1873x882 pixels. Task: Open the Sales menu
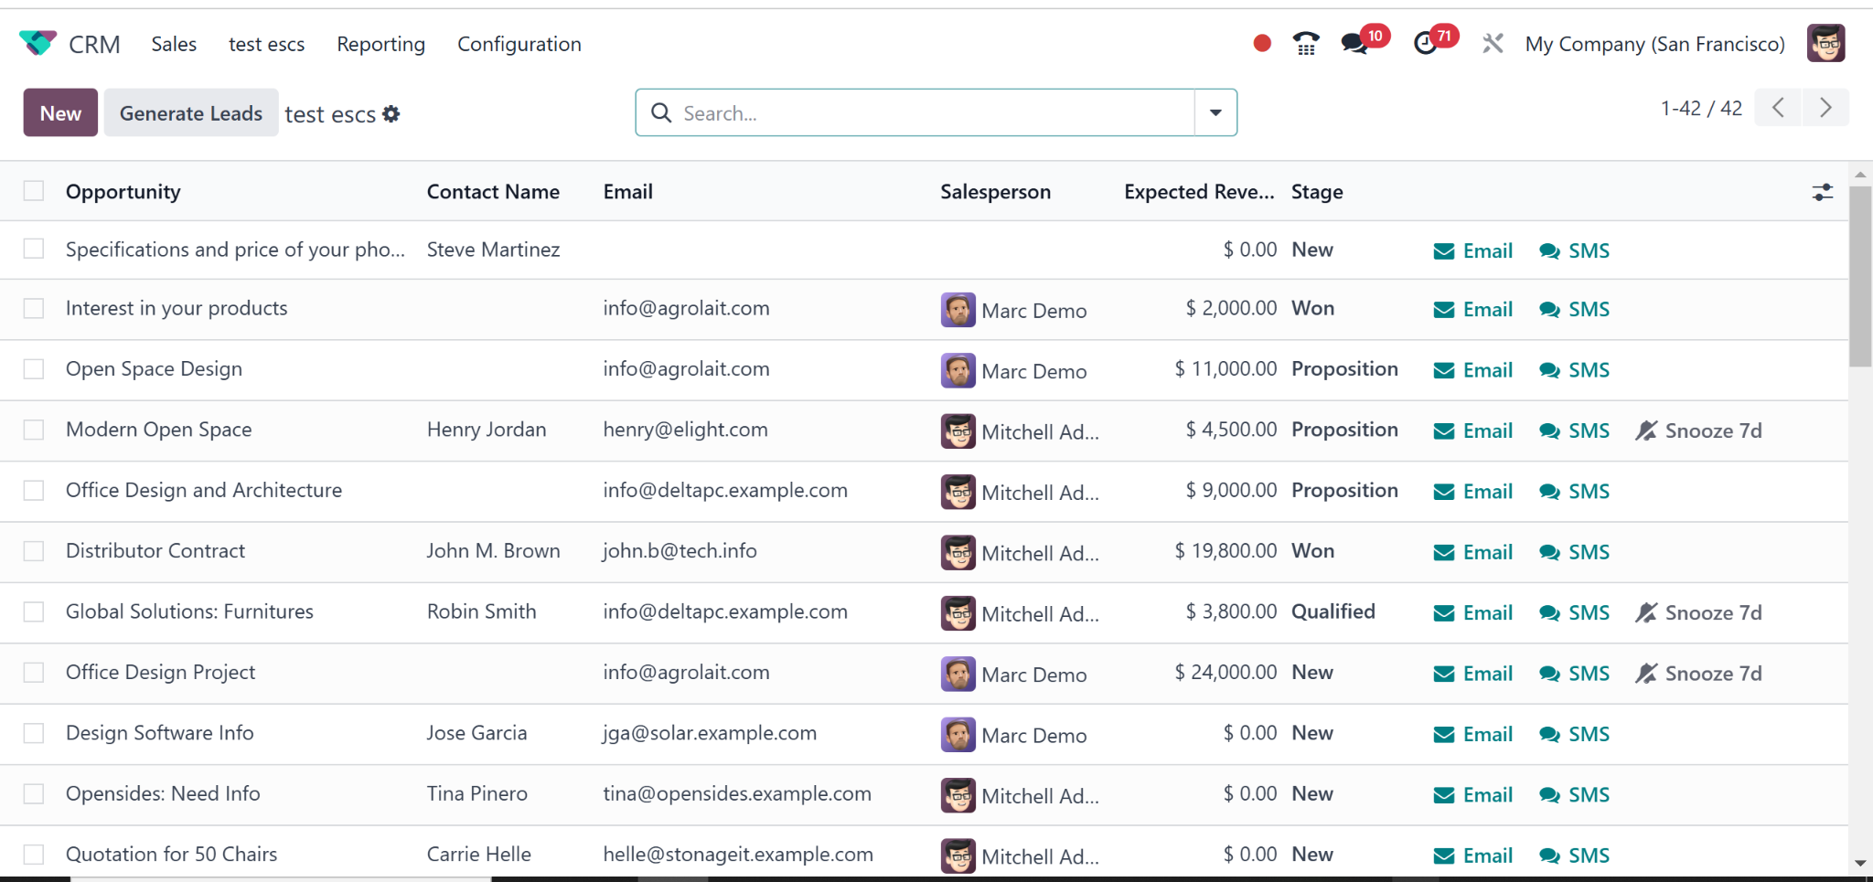click(174, 44)
